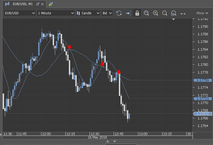Viewport: 213px width, 145px height.
Task: Click the red arrow marker near 12:45
Action: click(x=119, y=72)
